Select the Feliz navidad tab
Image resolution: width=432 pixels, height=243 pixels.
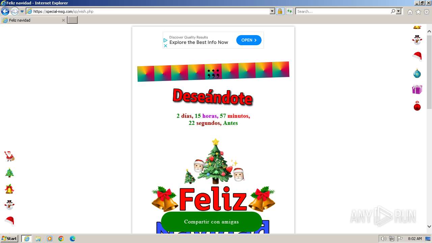[33, 20]
